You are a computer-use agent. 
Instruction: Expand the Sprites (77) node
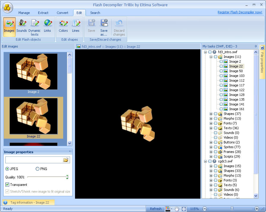click(211, 147)
